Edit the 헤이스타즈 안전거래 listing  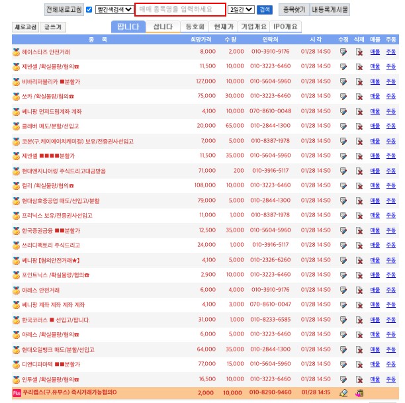(343, 52)
